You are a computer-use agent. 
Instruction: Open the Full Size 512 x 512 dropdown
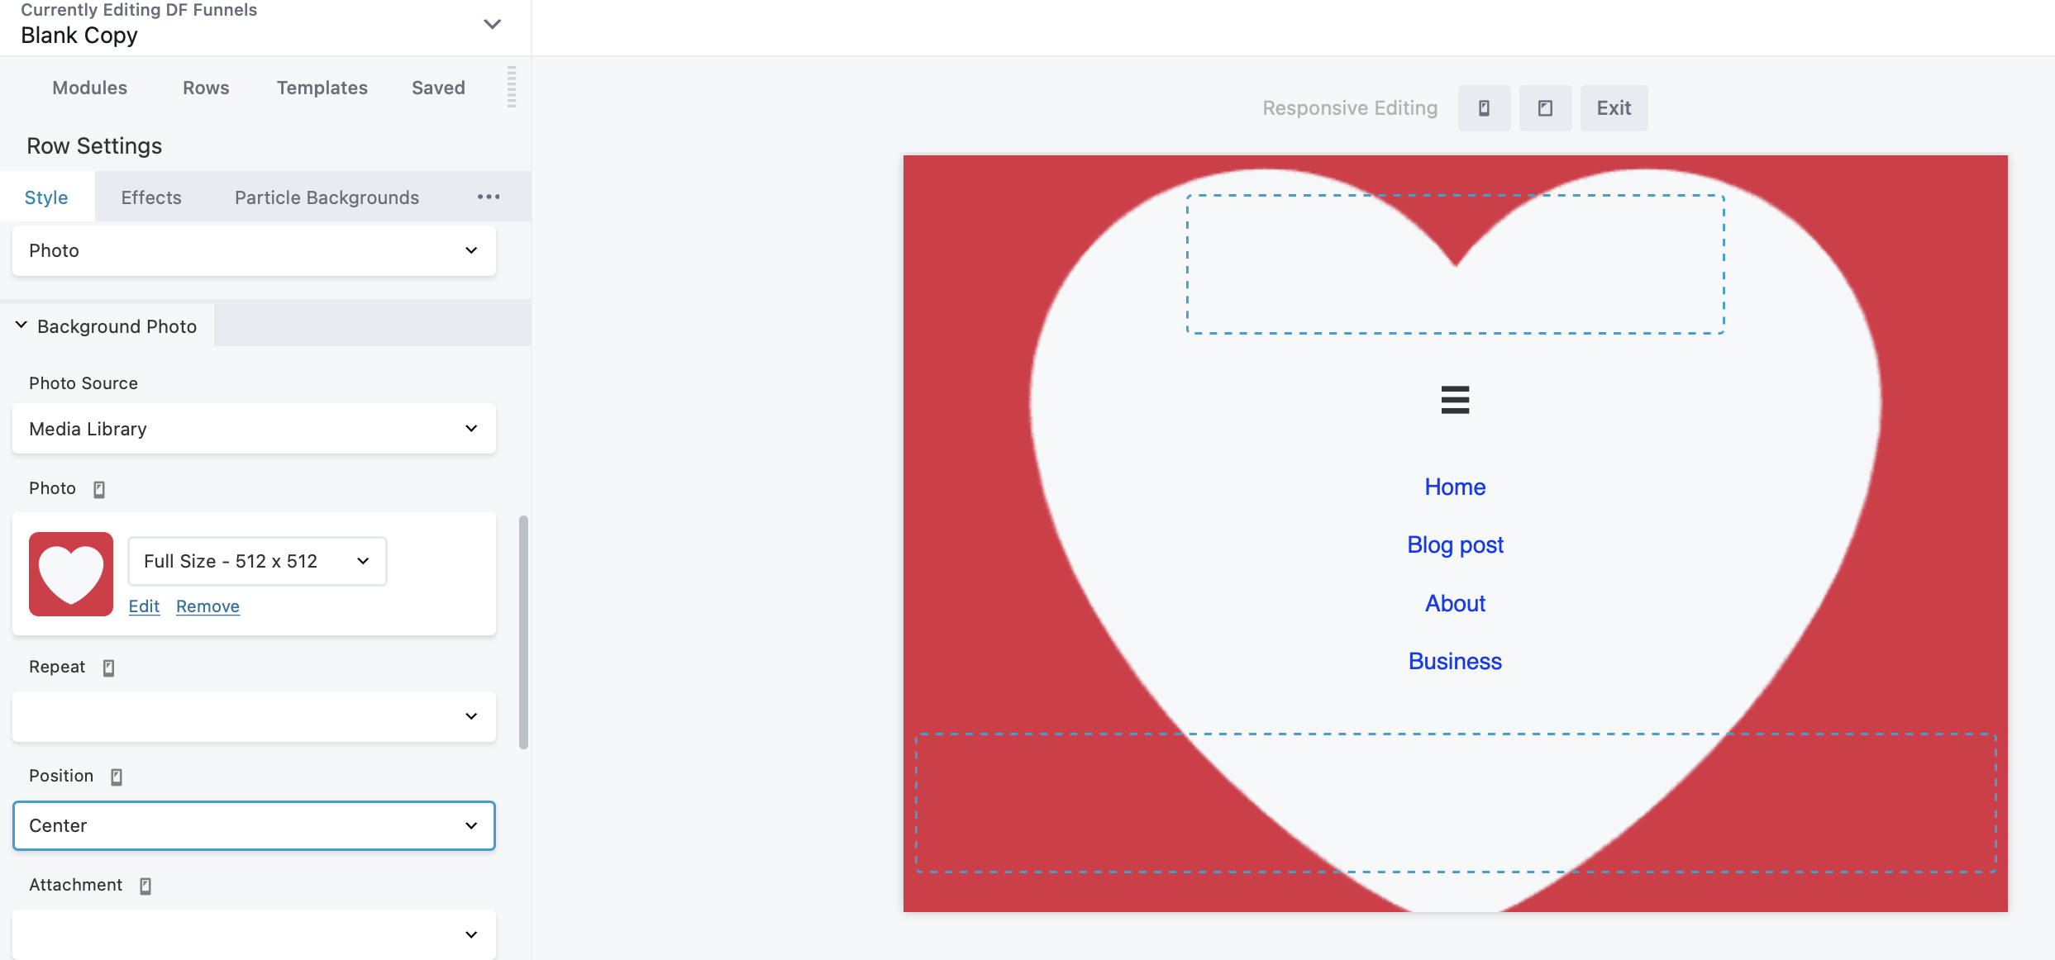[x=257, y=561]
